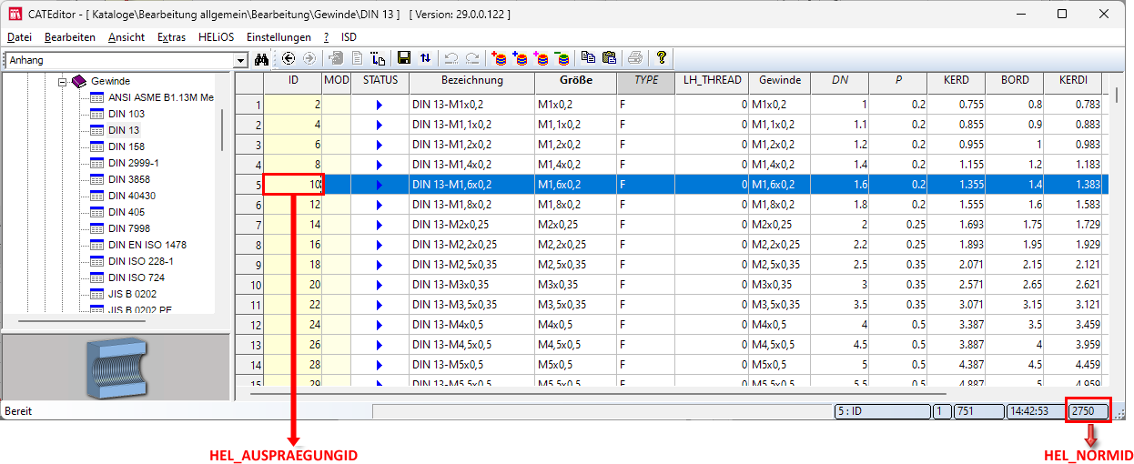Open the Anhang dropdown list
Viewport: 1134px width, 464px height.
[x=241, y=60]
